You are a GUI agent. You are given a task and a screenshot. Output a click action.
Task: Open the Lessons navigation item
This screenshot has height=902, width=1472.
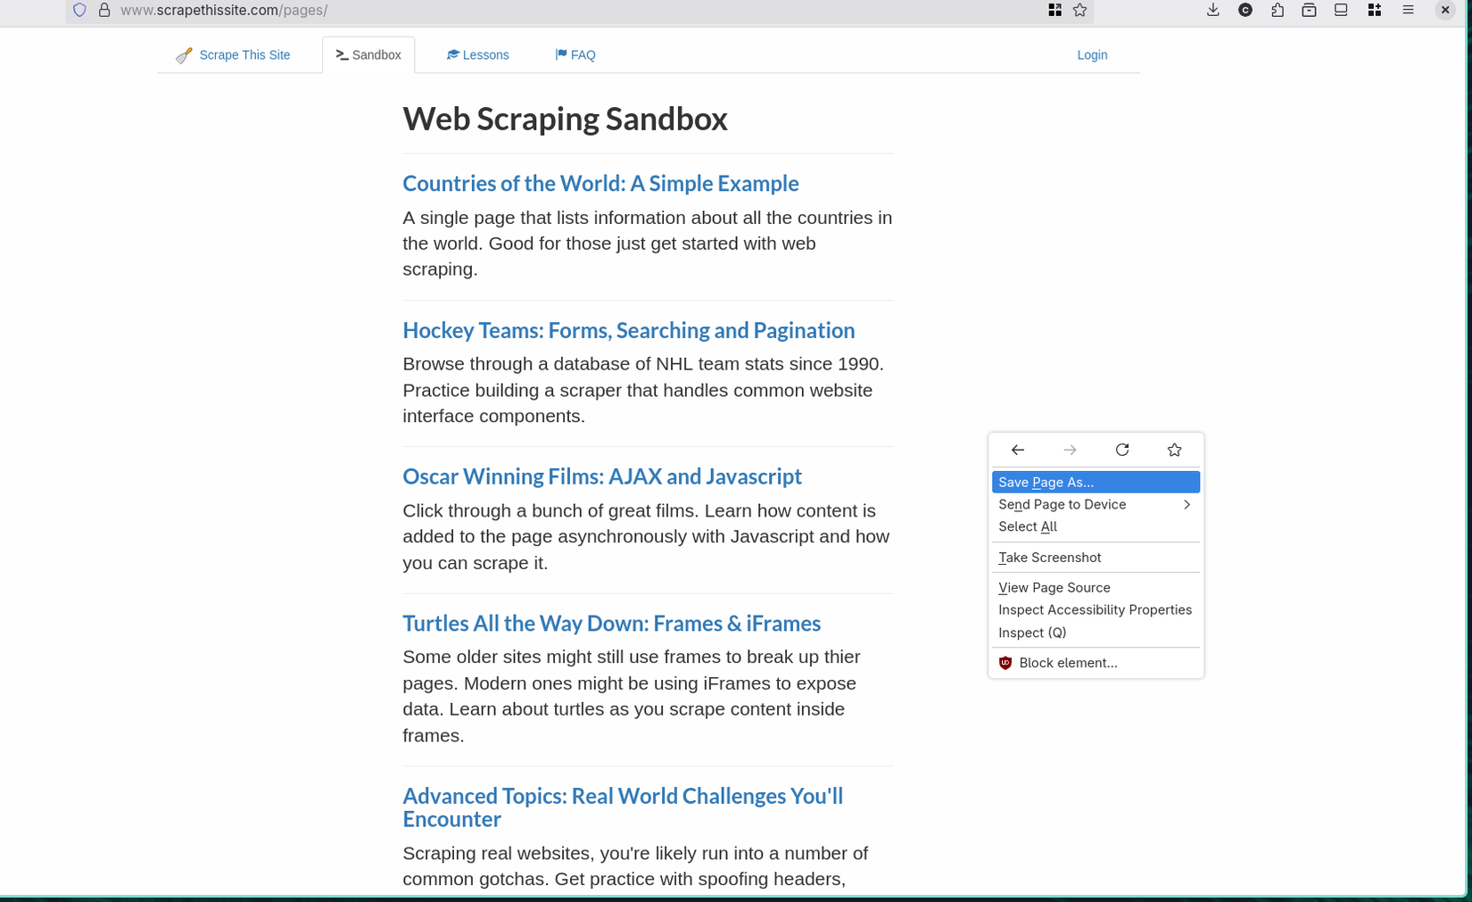(478, 54)
